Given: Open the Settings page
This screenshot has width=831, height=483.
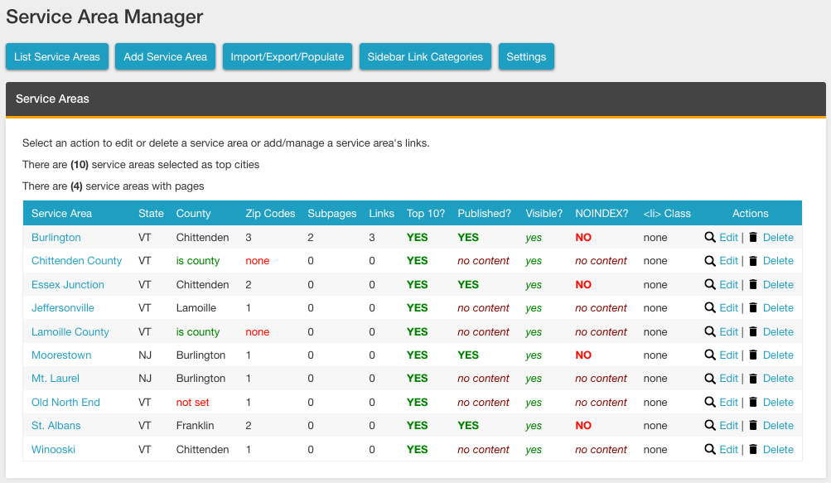Looking at the screenshot, I should (526, 57).
